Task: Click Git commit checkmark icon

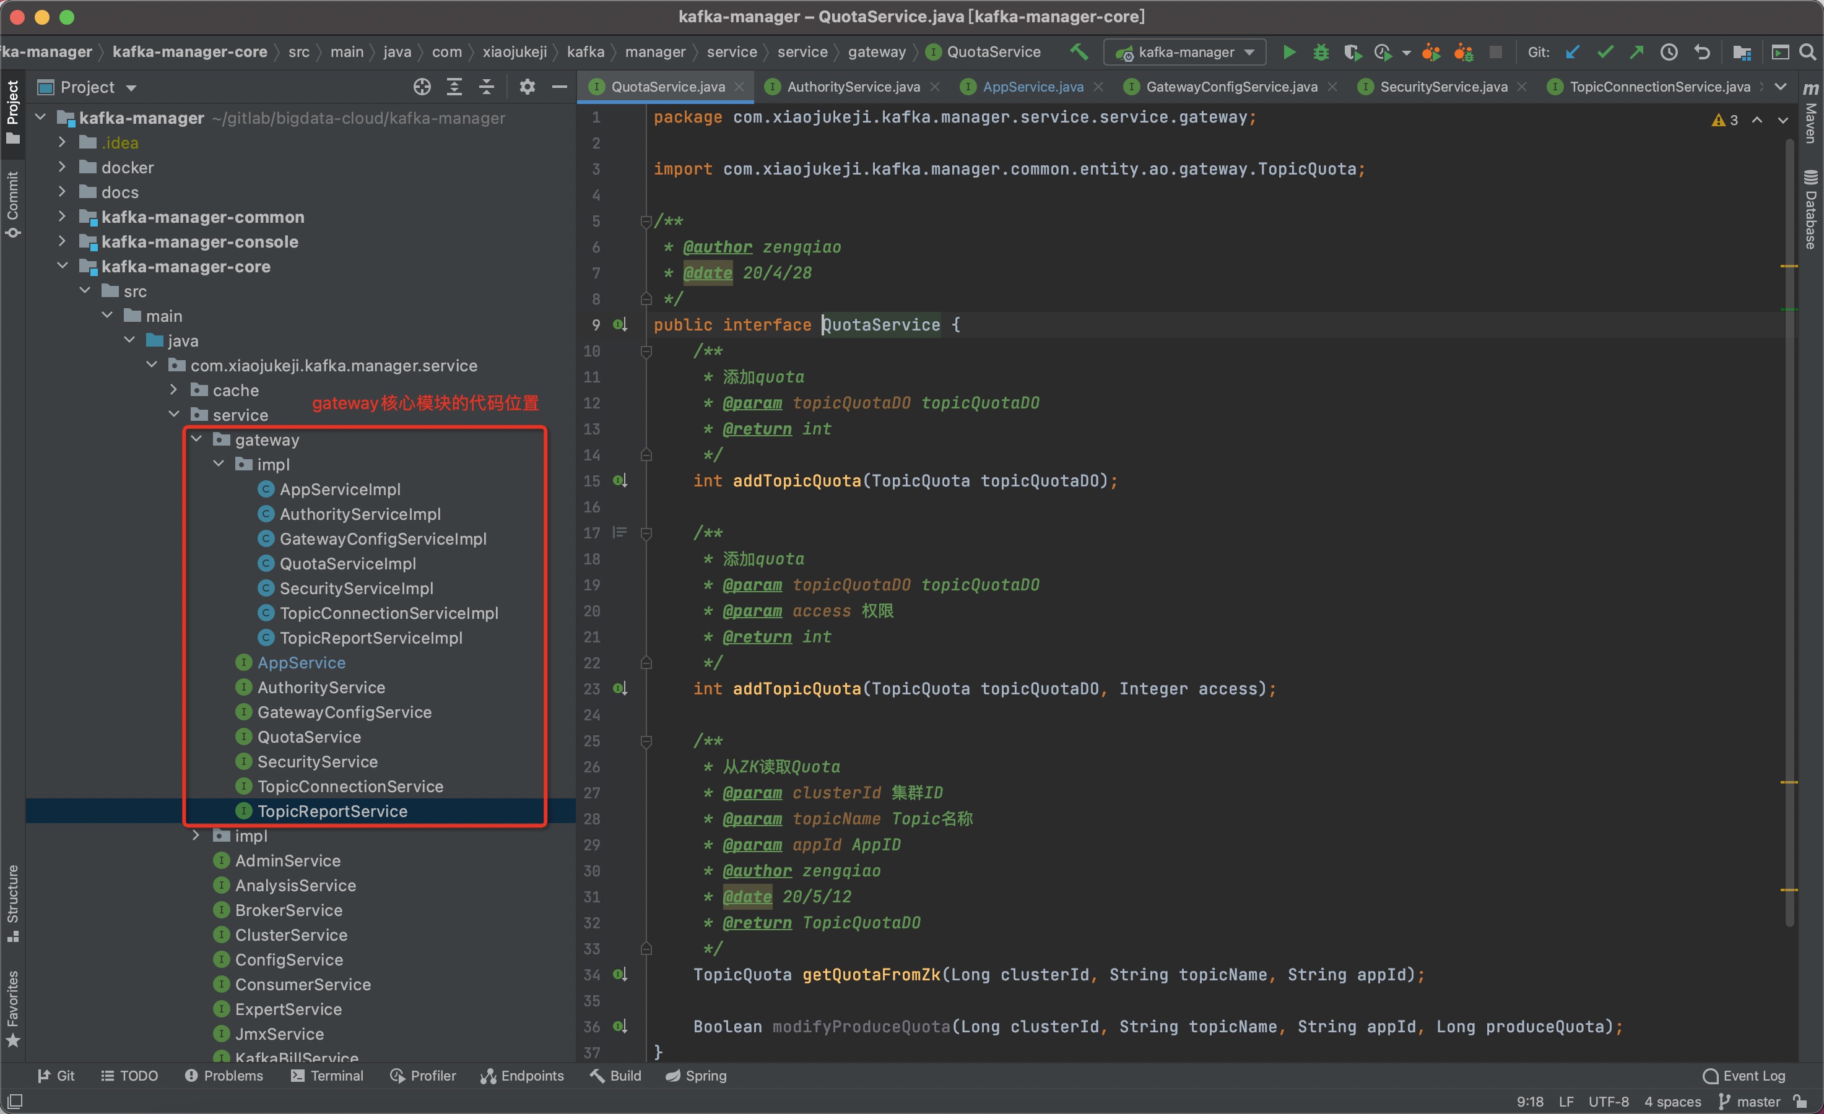Action: pos(1605,52)
